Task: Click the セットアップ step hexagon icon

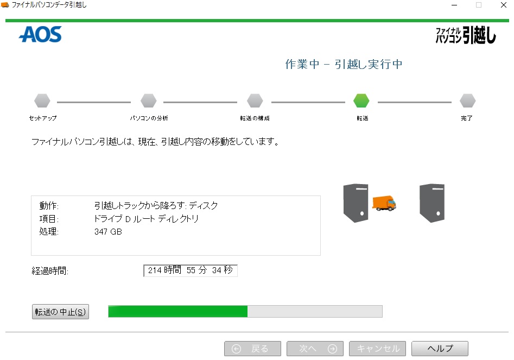Action: [x=42, y=100]
